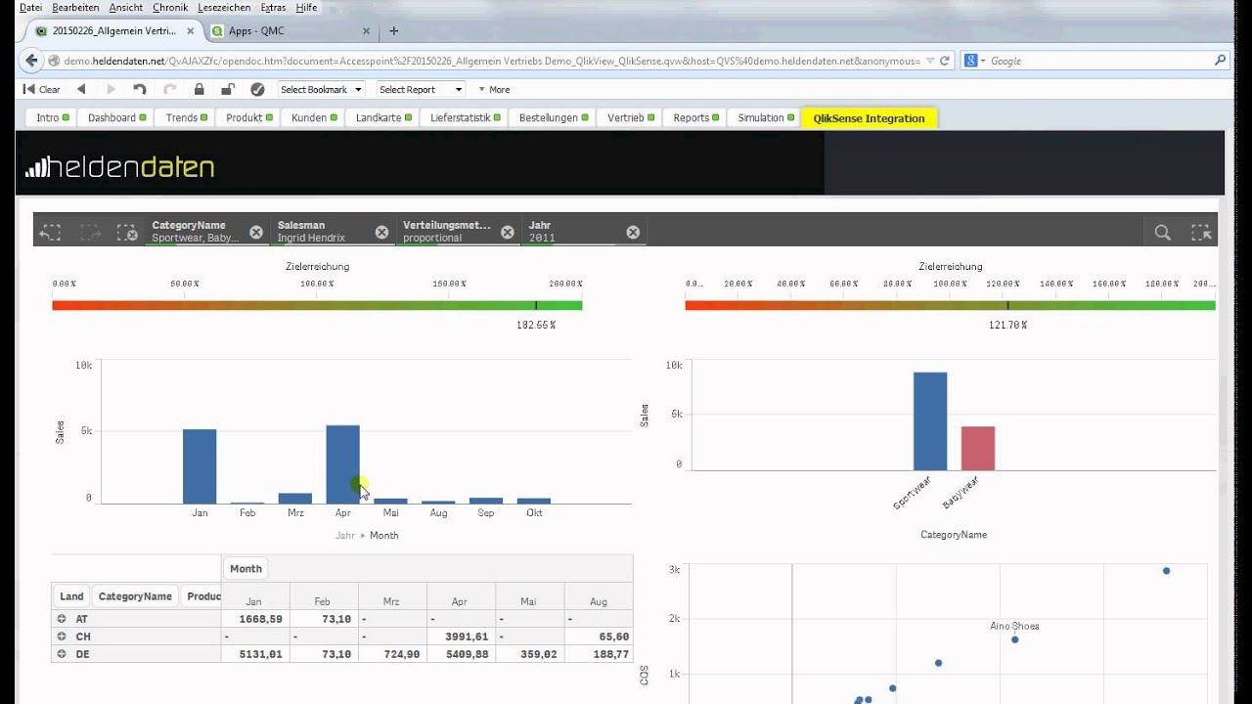Image resolution: width=1252 pixels, height=704 pixels.
Task: Close the Apps - QMC browser tab
Action: pos(367,31)
